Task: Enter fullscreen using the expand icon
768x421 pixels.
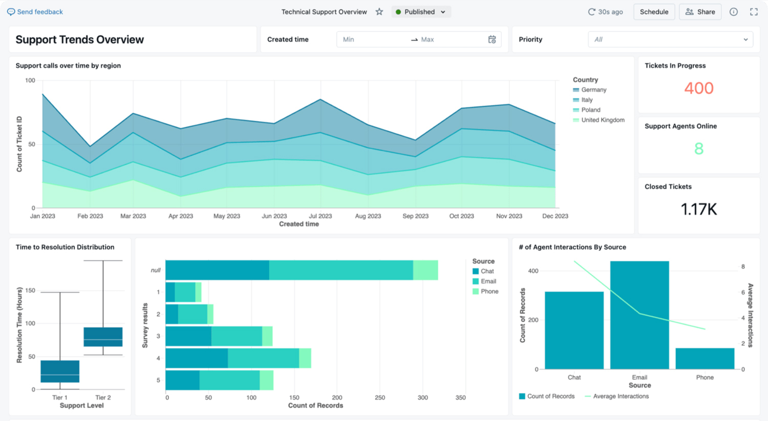Action: 754,11
